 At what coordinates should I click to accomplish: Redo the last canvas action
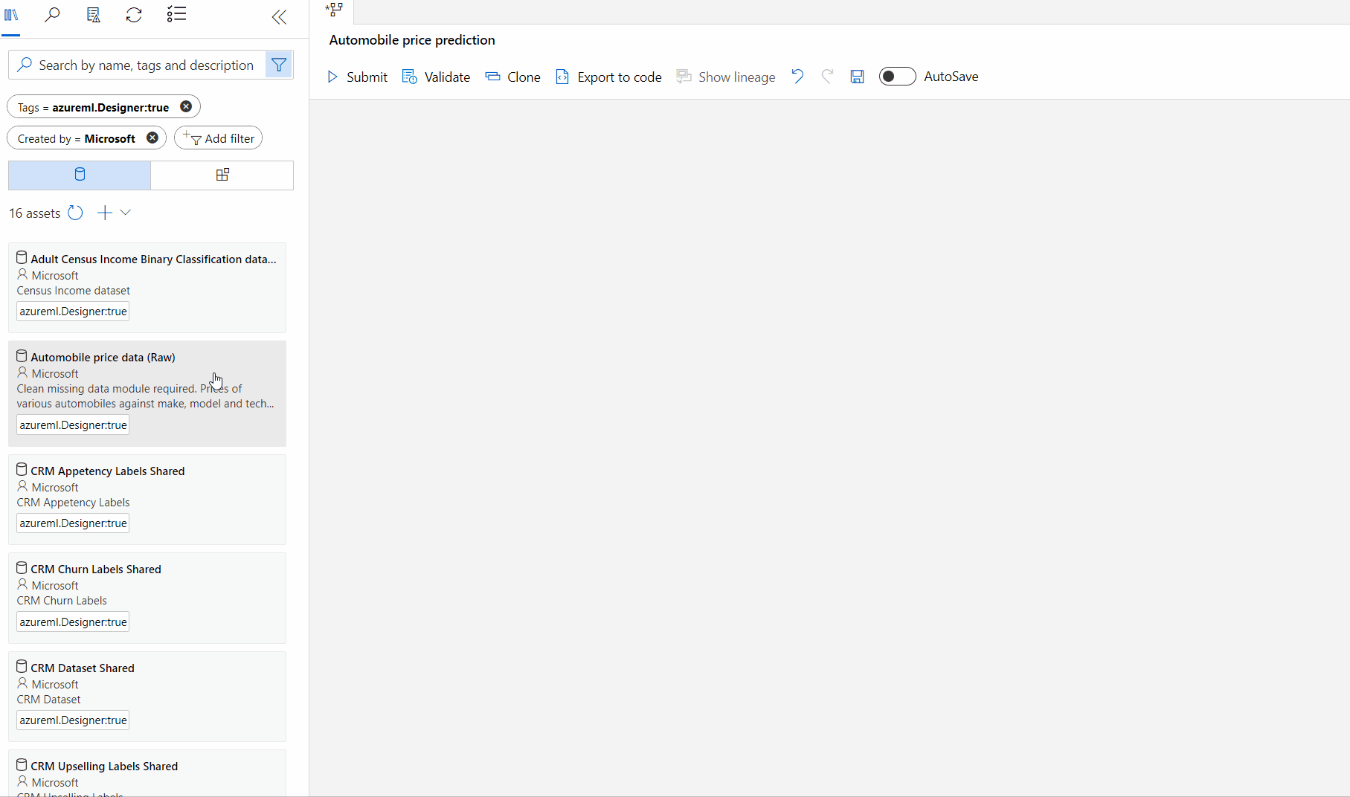827,77
